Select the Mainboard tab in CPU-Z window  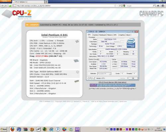103,35
